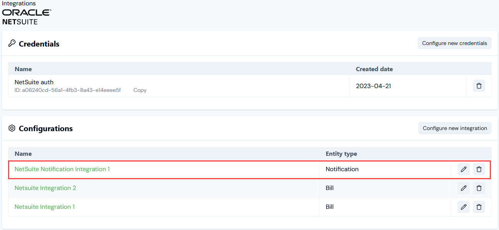Click the Configurations hexagon icon

(x=12, y=128)
